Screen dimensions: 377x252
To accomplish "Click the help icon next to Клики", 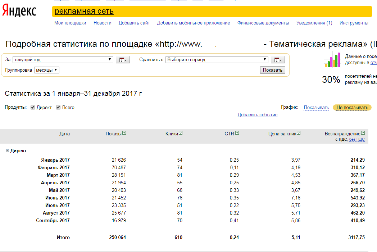I will coord(181,133).
